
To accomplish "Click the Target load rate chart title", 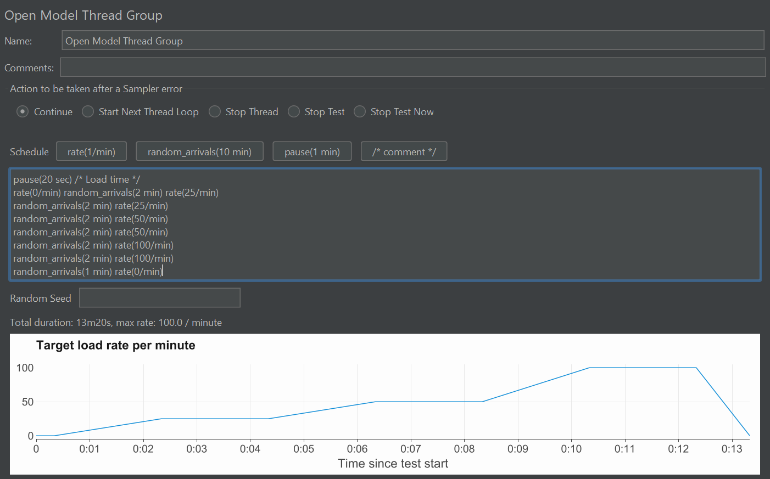I will 116,345.
